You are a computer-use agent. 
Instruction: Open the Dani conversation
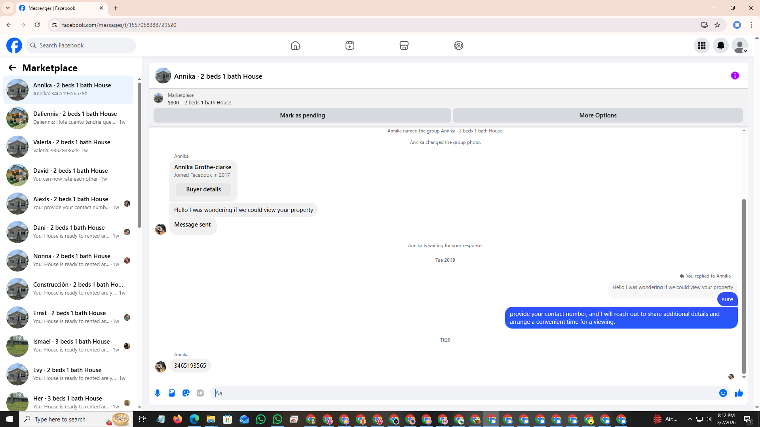pos(68,232)
